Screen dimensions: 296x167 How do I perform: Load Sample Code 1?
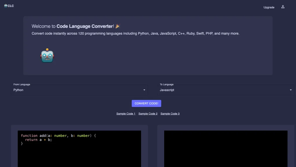126,114
